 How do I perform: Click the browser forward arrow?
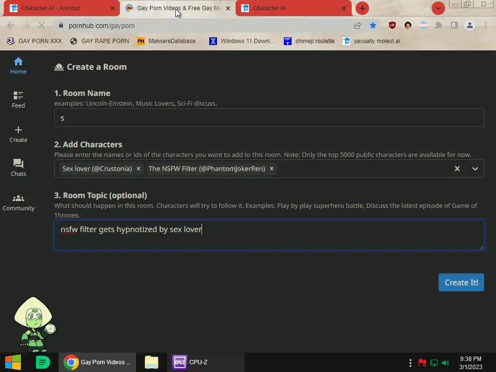(26, 25)
